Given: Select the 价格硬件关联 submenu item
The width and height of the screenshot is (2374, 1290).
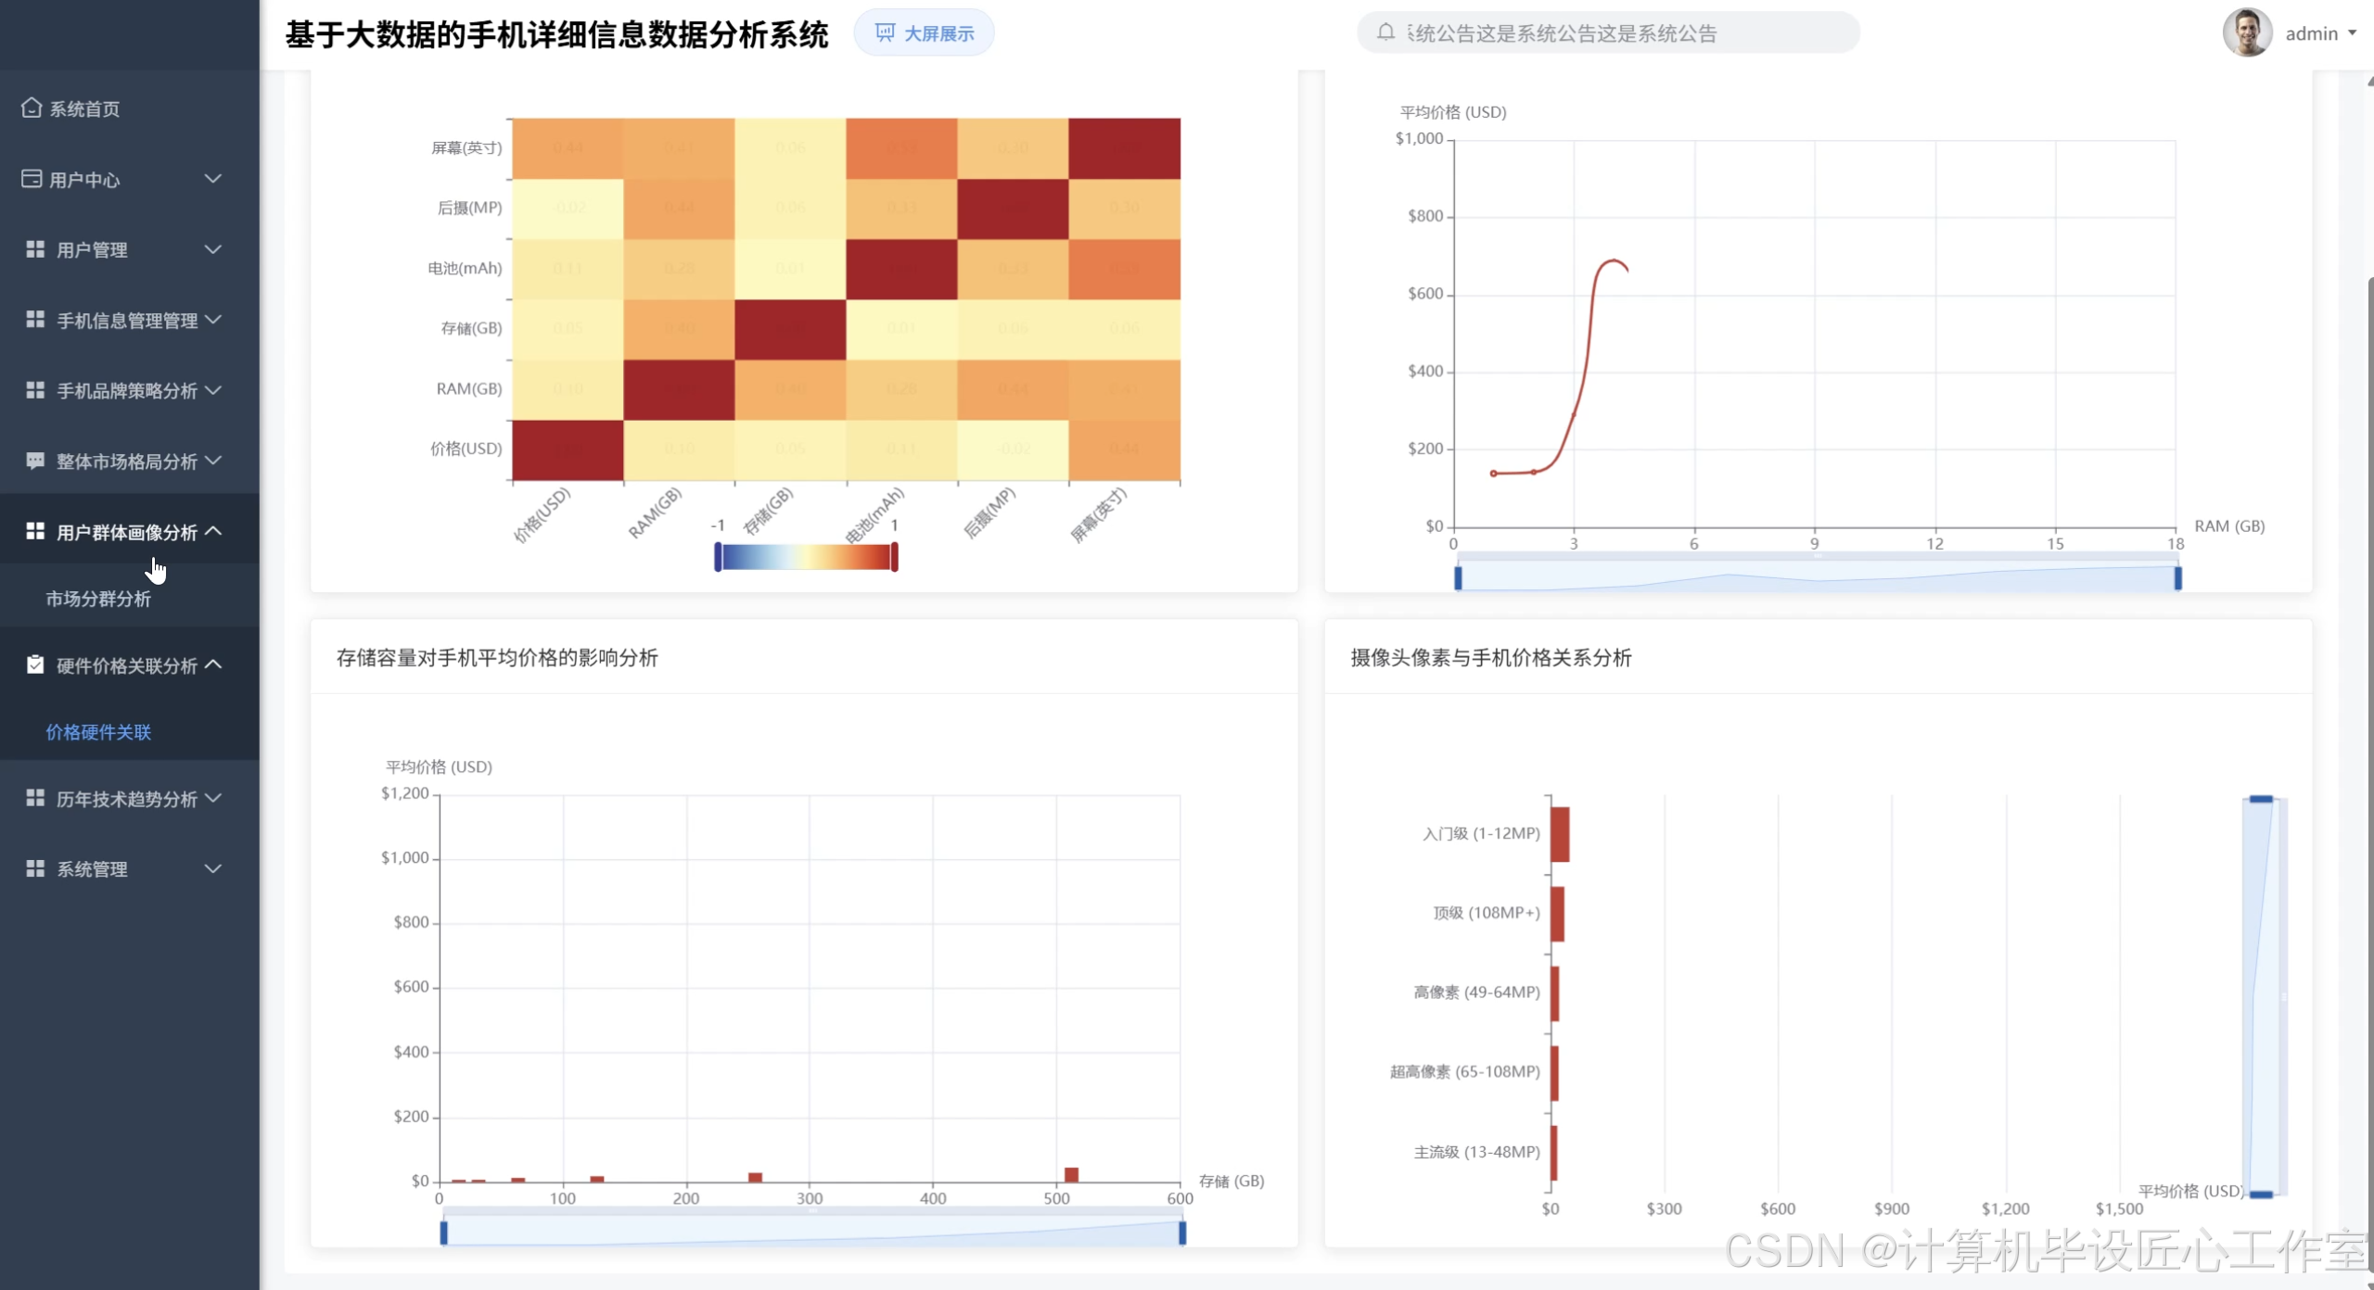Looking at the screenshot, I should click(x=130, y=732).
